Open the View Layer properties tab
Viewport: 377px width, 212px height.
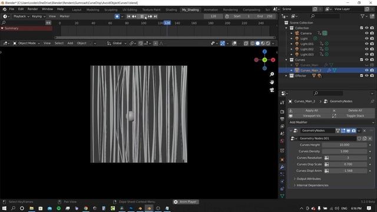point(282,126)
